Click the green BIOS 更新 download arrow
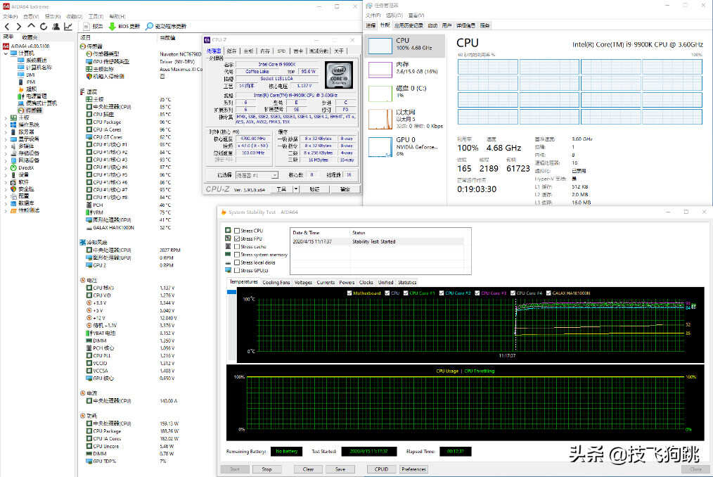This screenshot has height=477, width=713. pos(112,27)
